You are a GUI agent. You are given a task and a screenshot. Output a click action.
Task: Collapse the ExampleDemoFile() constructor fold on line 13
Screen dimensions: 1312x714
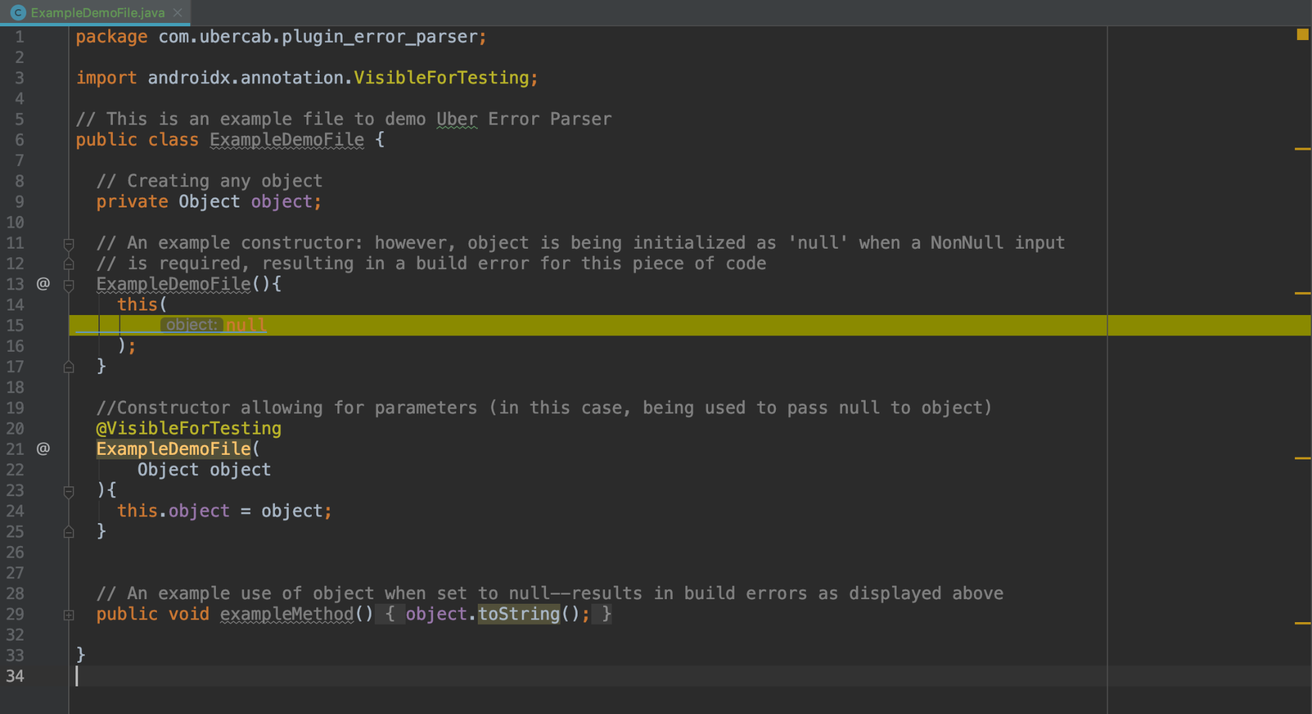(x=68, y=285)
